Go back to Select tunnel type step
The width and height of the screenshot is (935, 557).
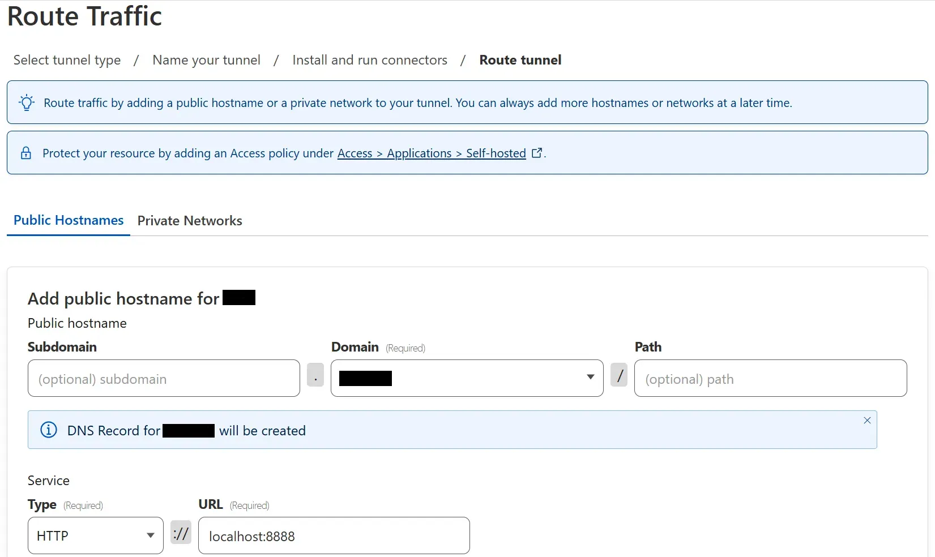point(67,60)
